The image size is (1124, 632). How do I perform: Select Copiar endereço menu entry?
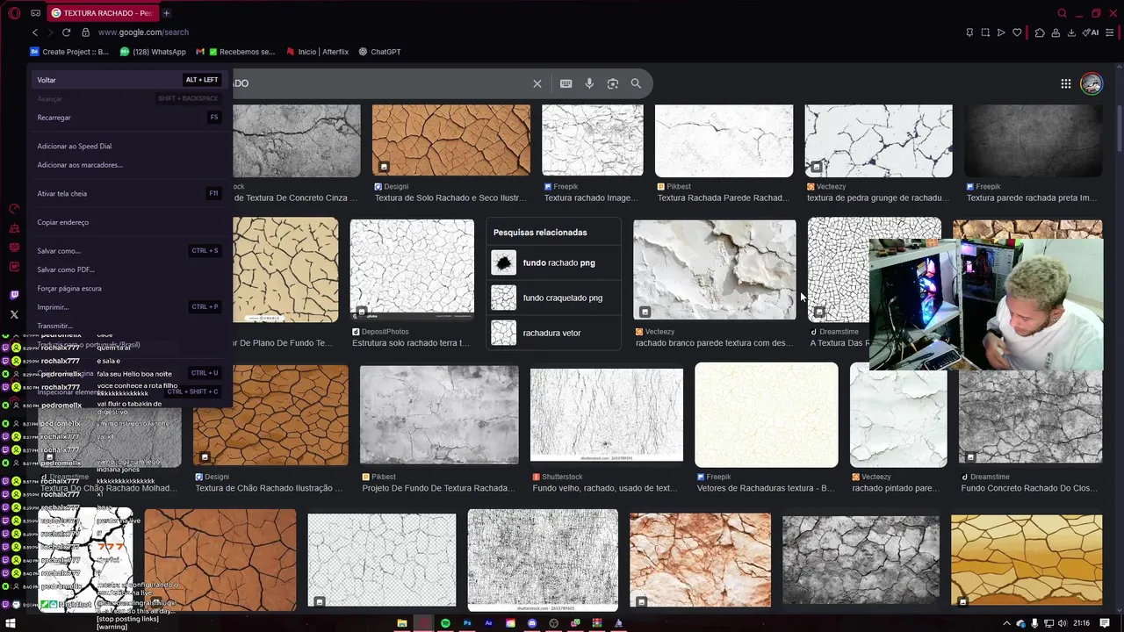click(128, 222)
